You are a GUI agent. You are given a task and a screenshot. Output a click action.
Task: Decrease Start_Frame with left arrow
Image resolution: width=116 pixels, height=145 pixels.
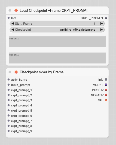[13, 24]
